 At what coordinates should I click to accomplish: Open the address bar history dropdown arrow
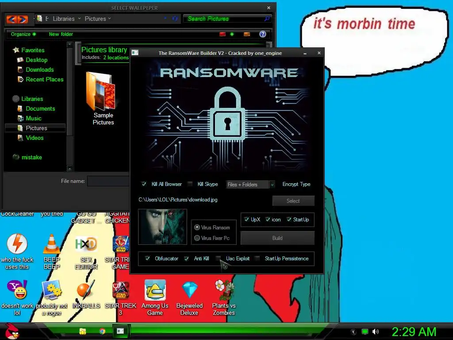click(165, 19)
